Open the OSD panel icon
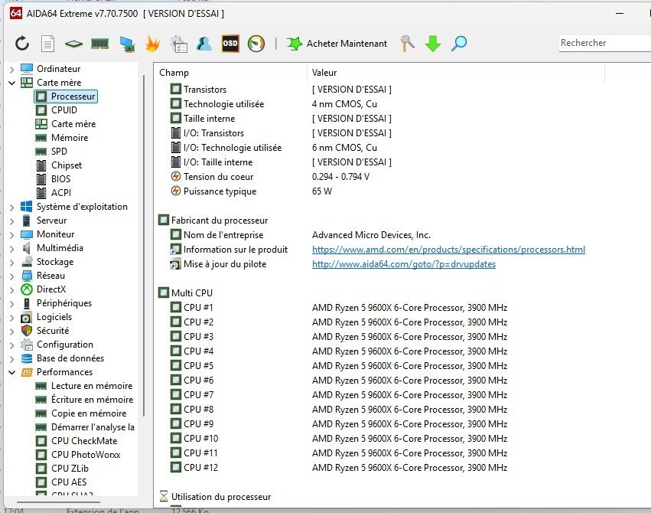The width and height of the screenshot is (651, 513). click(x=230, y=44)
